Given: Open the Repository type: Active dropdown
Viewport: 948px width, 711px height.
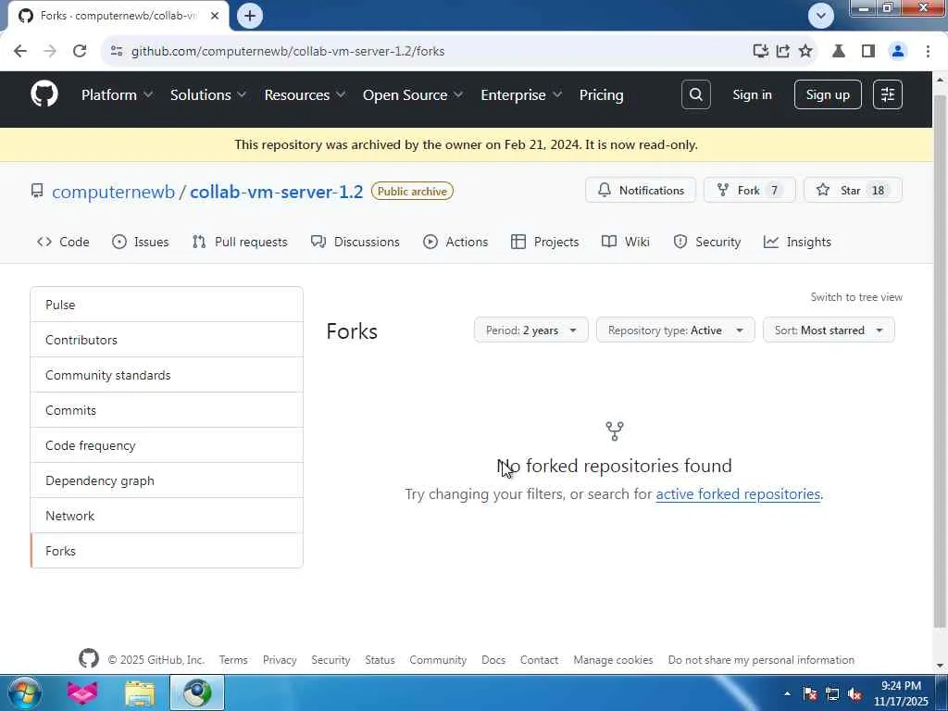Looking at the screenshot, I should (x=675, y=331).
